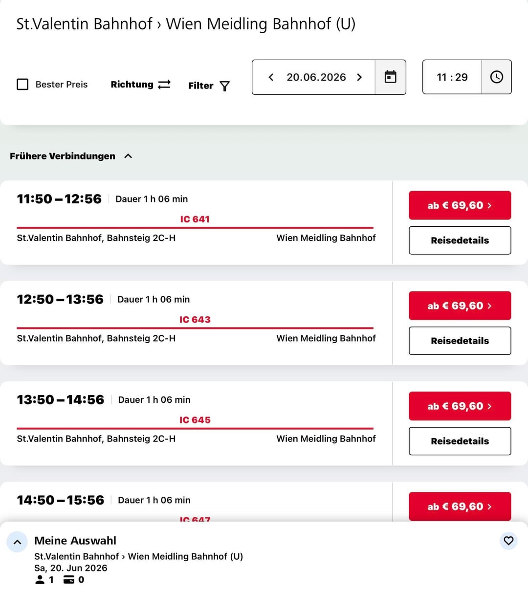Image resolution: width=528 pixels, height=593 pixels.
Task: Book the 11:50 train for €69,60
Action: click(x=460, y=205)
